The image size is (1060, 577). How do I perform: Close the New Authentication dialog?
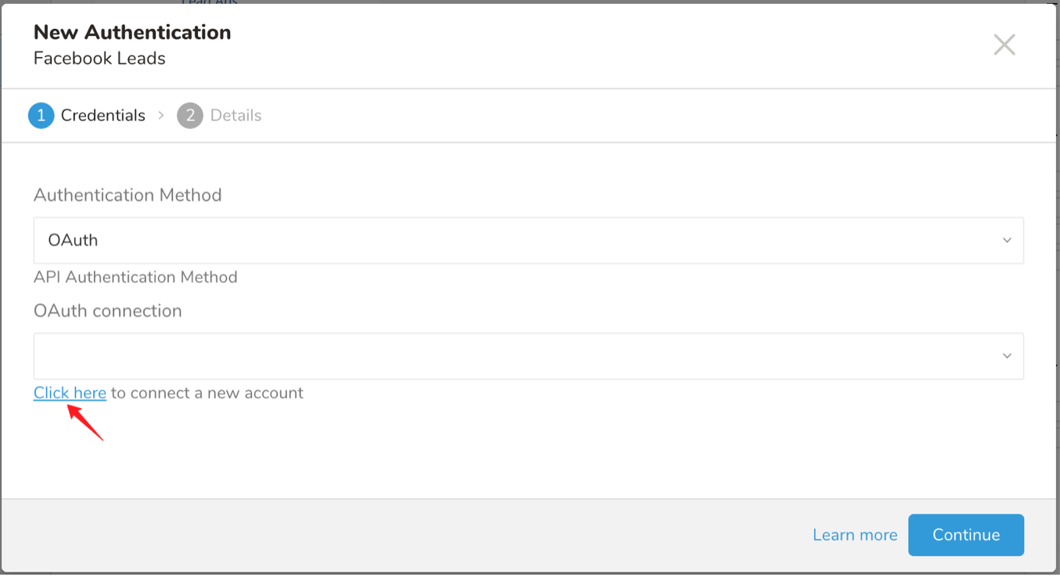coord(1004,45)
